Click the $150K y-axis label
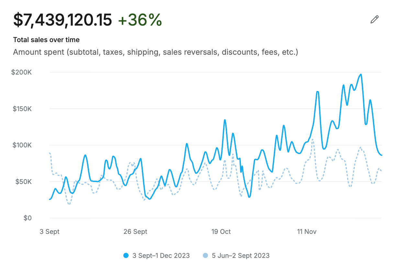 (22, 109)
